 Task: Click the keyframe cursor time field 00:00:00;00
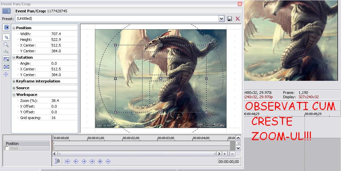[x=229, y=161]
